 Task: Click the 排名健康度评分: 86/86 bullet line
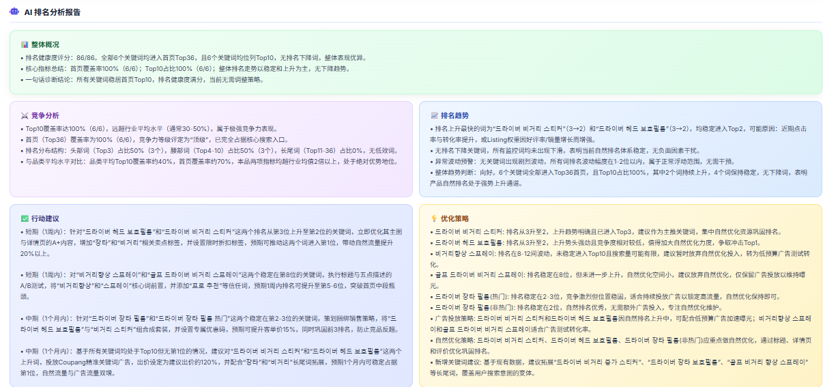pyautogui.click(x=193, y=57)
